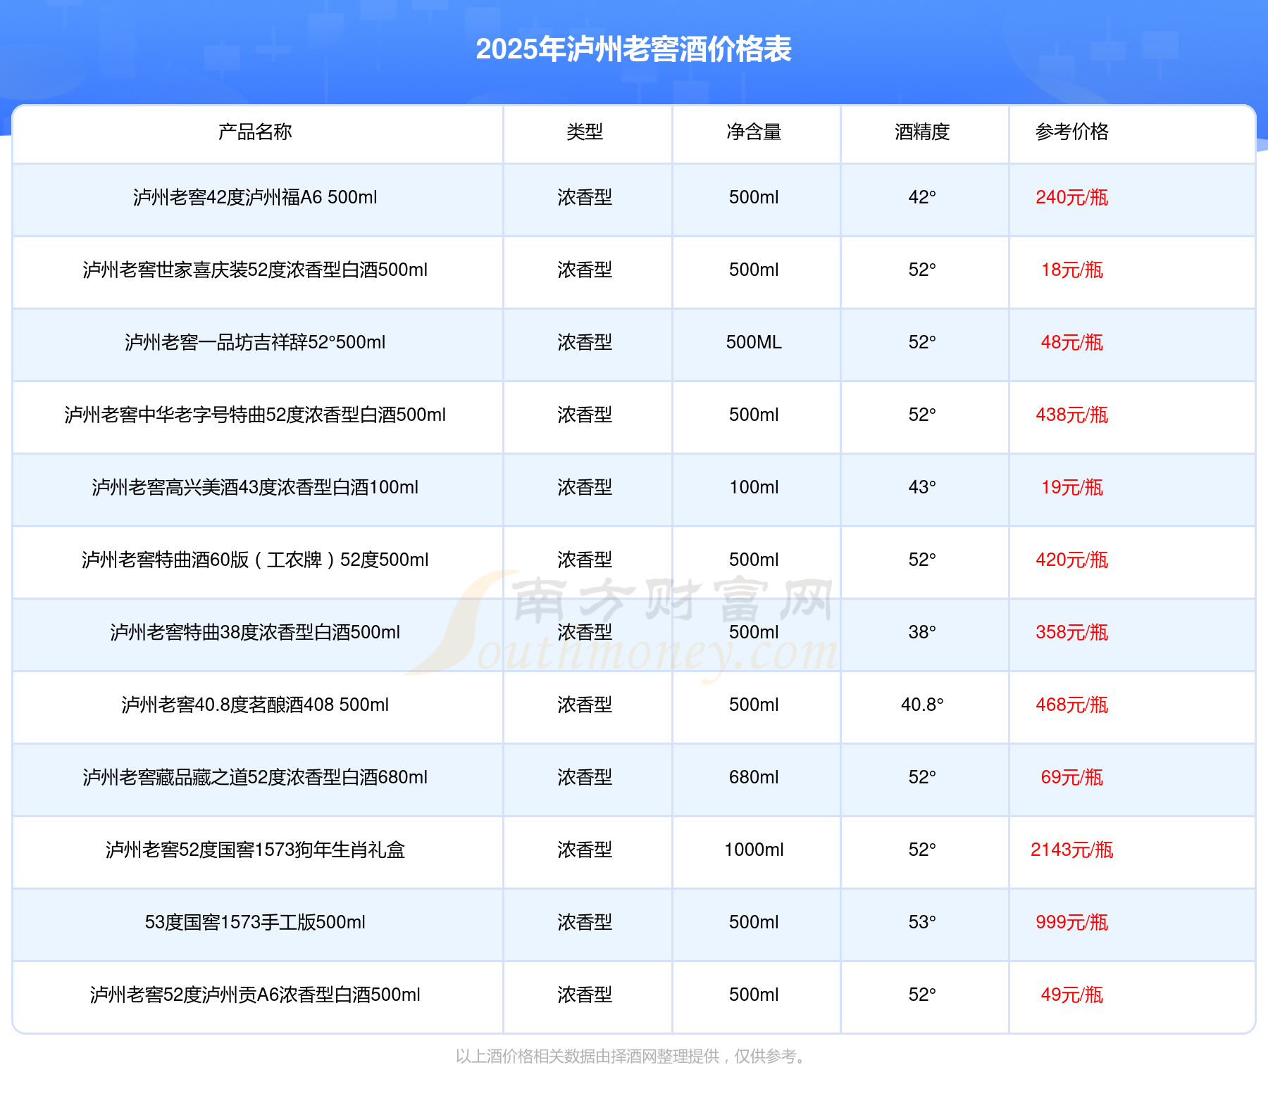
Task: Click the 1000ml net content cell
Action: tap(754, 850)
